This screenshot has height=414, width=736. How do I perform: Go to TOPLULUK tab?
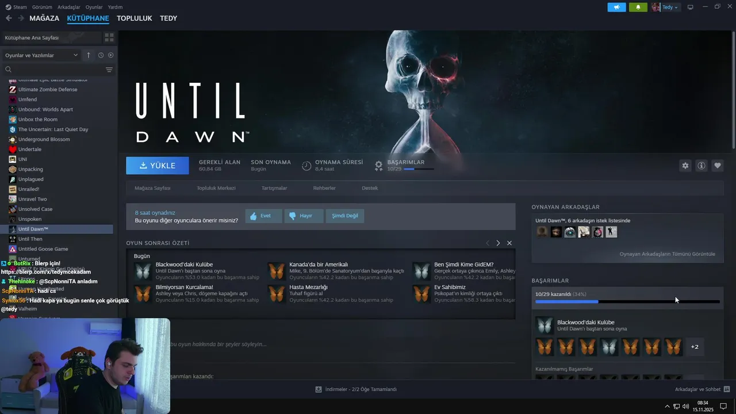pyautogui.click(x=135, y=18)
